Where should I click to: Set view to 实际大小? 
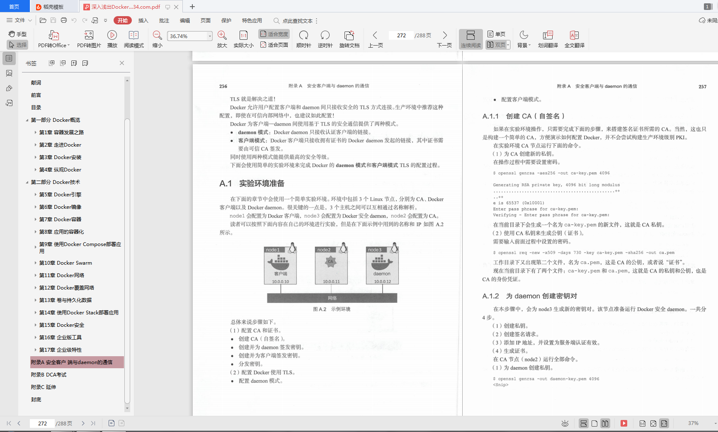pos(243,39)
